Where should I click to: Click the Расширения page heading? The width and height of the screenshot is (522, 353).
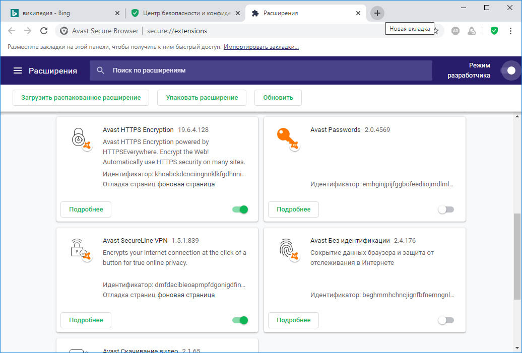pos(52,70)
